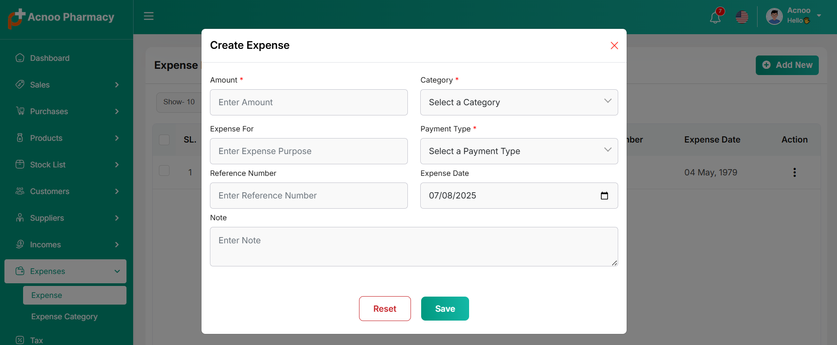Open Expense Category submenu item
837x345 pixels.
click(x=64, y=317)
